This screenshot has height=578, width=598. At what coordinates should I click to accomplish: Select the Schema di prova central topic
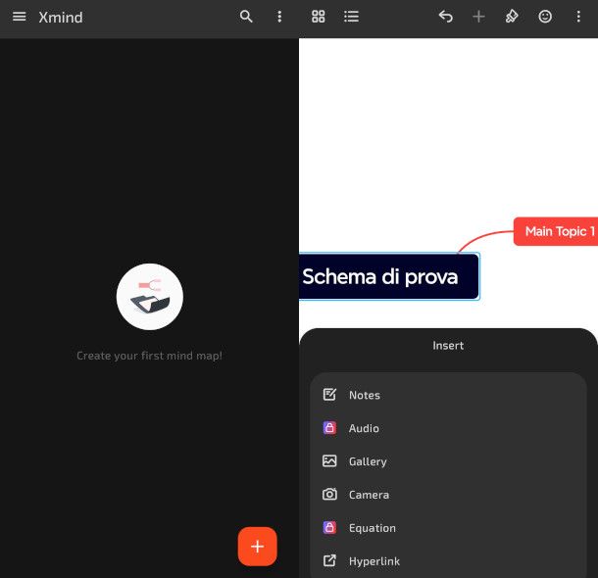389,276
